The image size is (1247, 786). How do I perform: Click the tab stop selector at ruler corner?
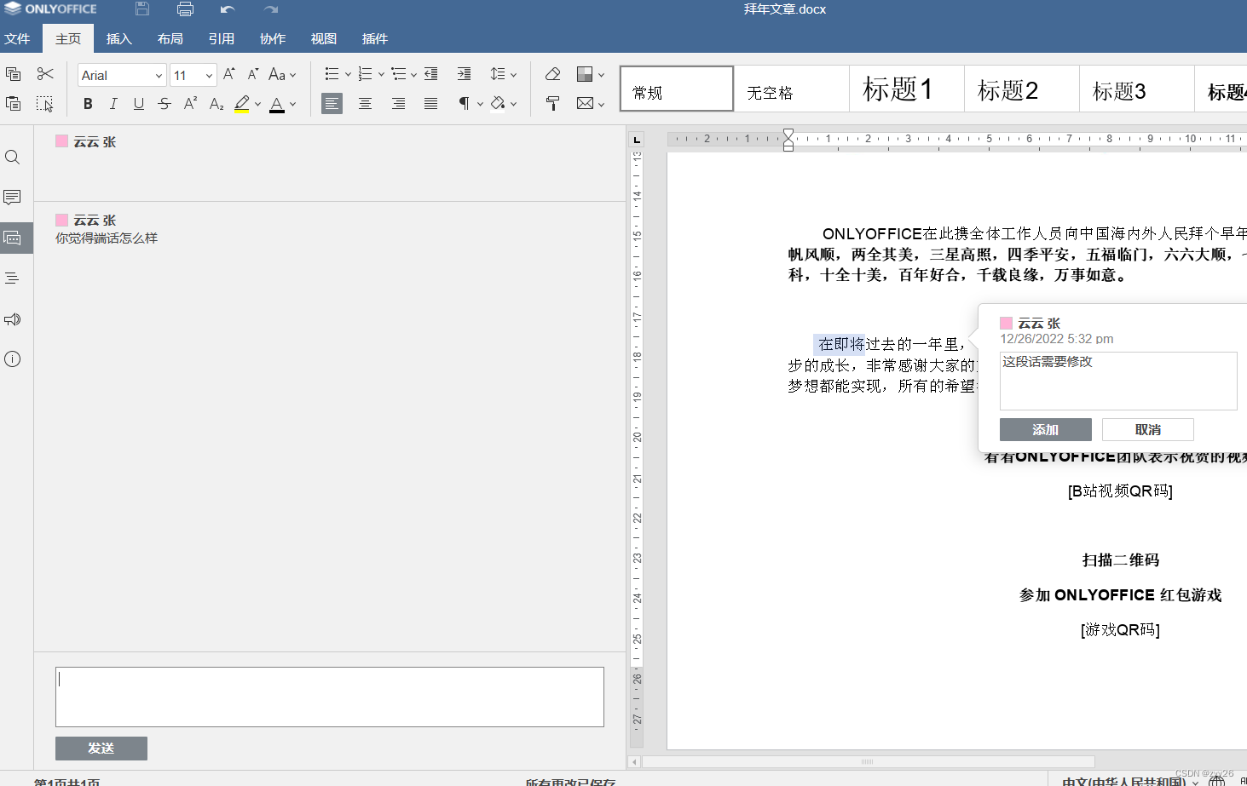(637, 139)
